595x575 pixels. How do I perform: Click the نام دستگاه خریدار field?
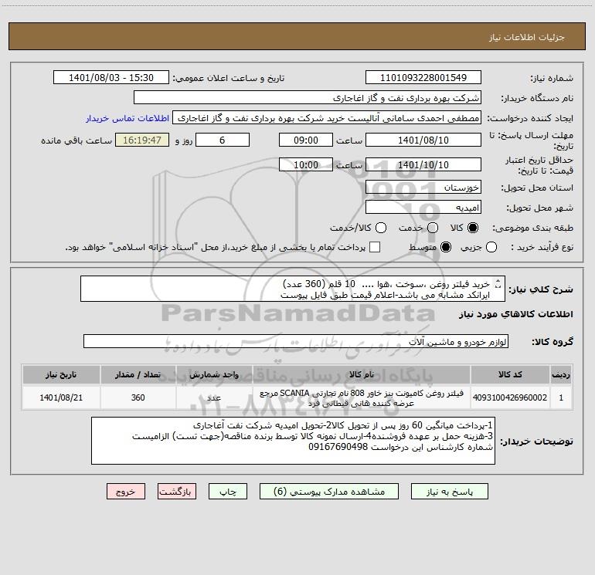coord(308,98)
